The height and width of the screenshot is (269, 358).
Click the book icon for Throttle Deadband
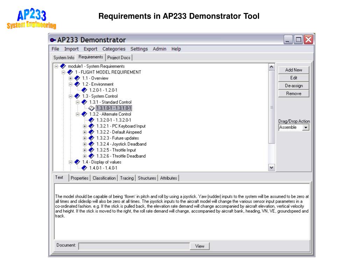pos(91,156)
